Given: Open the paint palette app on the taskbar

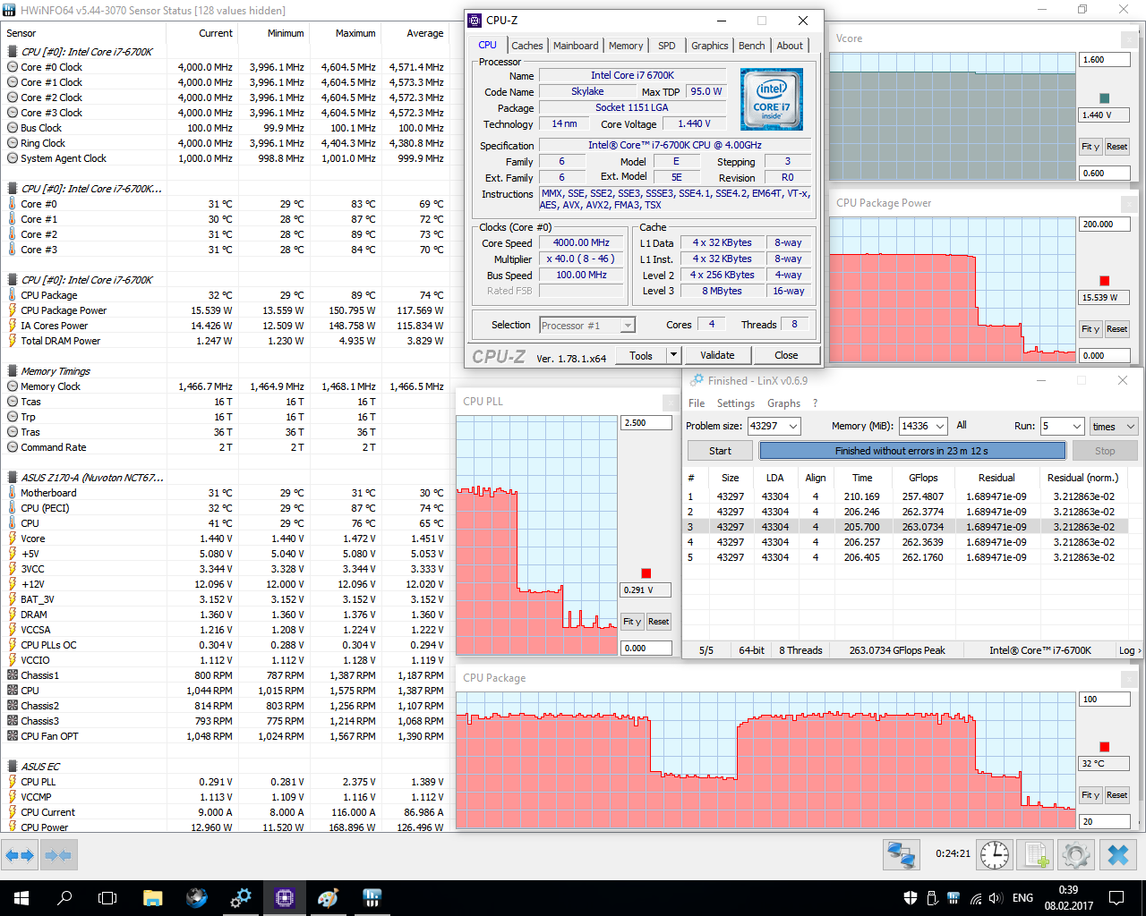Looking at the screenshot, I should (x=329, y=898).
